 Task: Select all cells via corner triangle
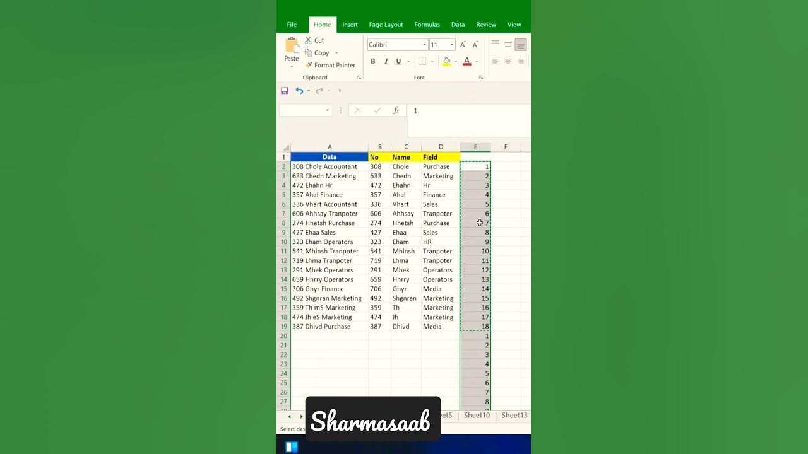tap(285, 148)
